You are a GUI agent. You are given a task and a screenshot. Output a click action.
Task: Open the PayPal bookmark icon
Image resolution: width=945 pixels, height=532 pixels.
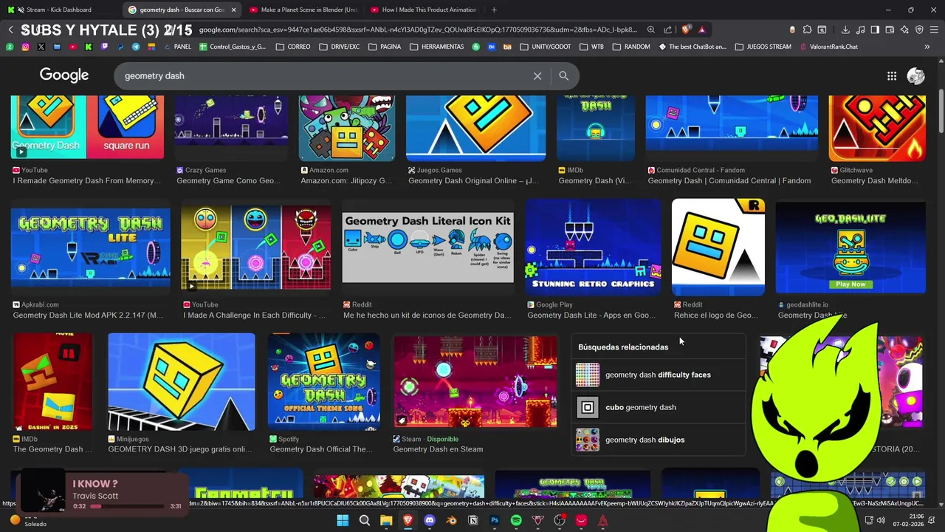pos(120,47)
